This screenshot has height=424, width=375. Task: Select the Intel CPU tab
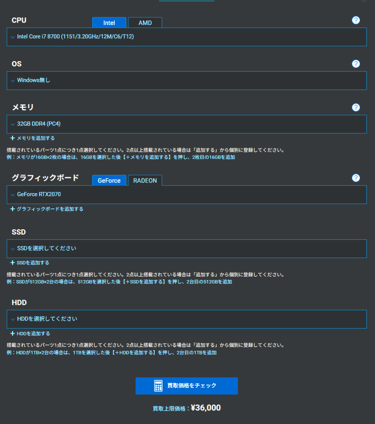(109, 23)
